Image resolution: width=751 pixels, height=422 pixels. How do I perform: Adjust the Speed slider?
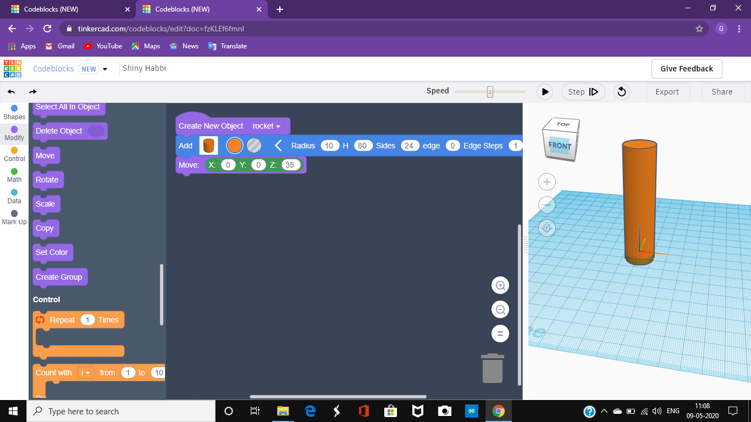(489, 91)
